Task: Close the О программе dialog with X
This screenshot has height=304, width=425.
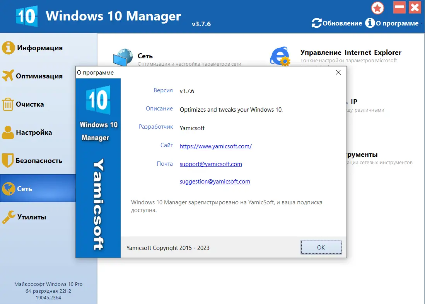Action: pyautogui.click(x=338, y=72)
